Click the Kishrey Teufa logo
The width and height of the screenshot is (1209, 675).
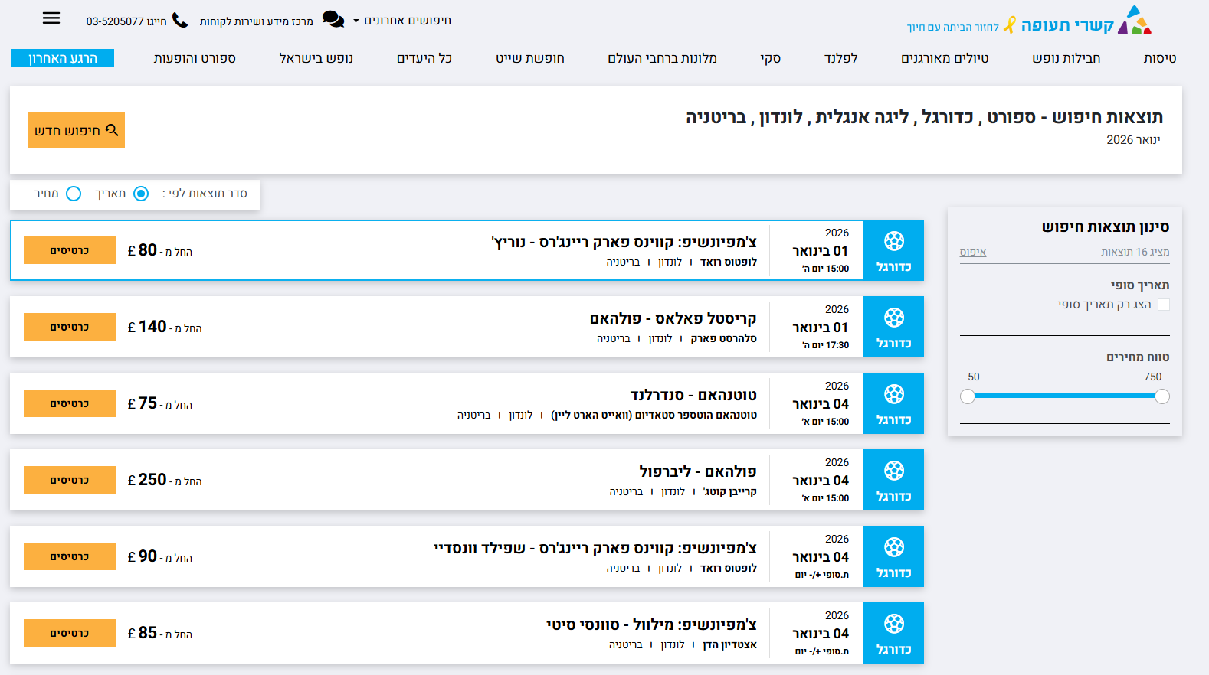point(1086,22)
